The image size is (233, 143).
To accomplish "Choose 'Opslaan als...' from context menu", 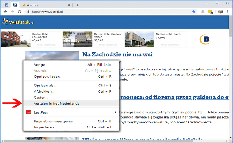I will click(45, 86).
